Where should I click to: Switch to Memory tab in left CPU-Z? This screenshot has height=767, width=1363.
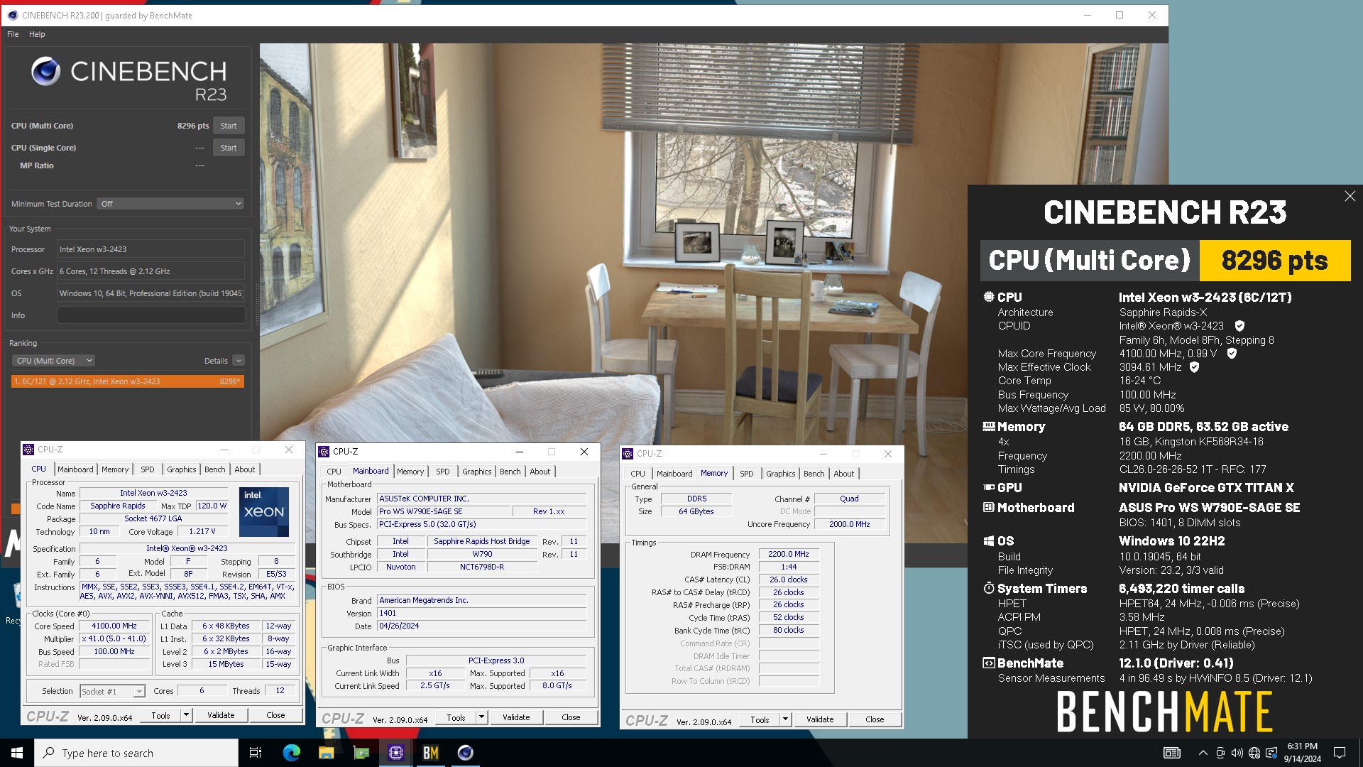115,469
